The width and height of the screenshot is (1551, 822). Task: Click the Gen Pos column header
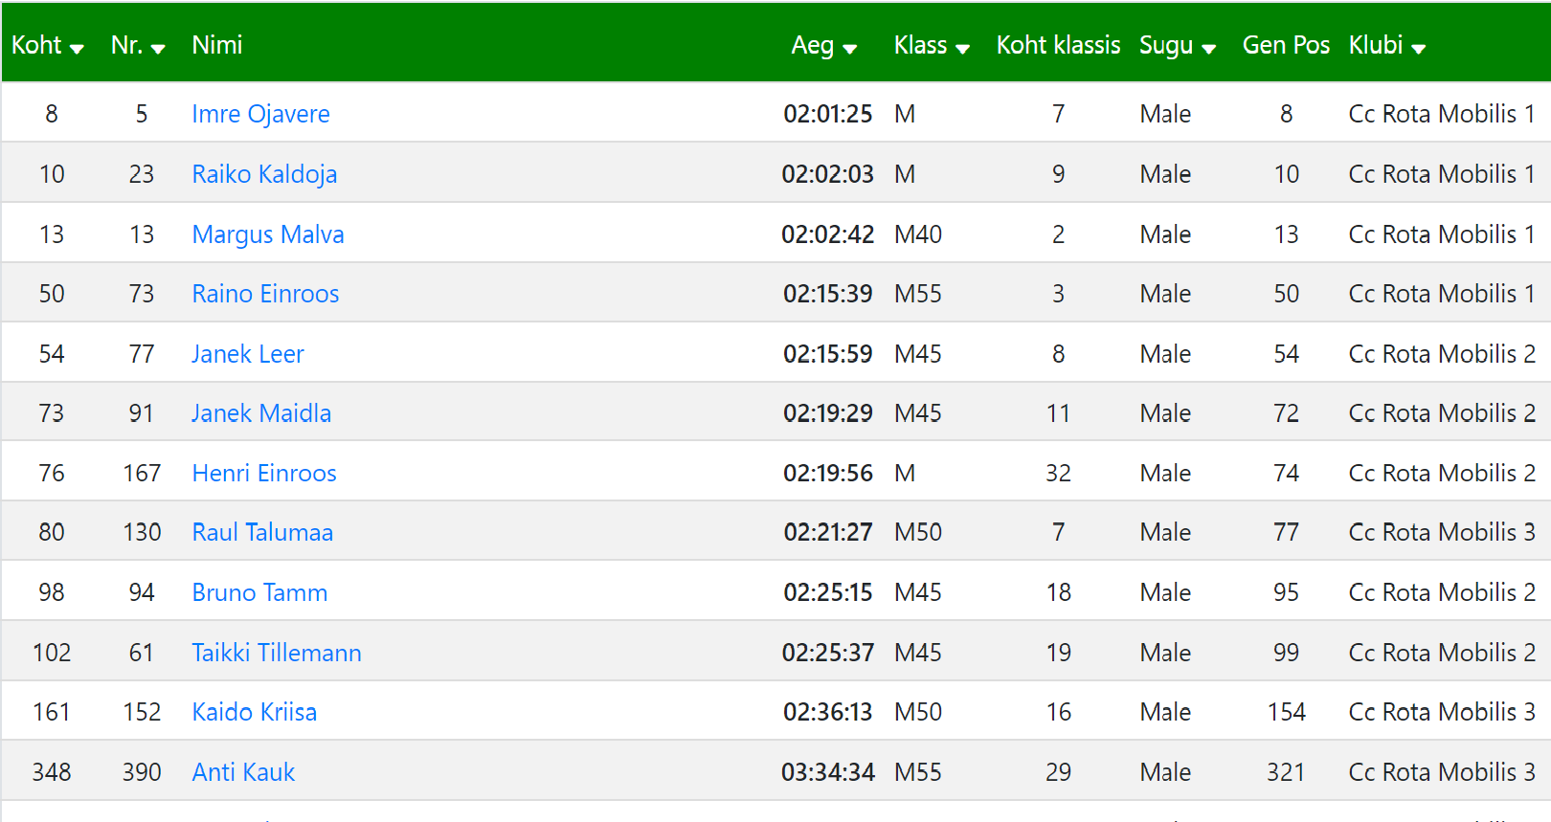pos(1286,45)
